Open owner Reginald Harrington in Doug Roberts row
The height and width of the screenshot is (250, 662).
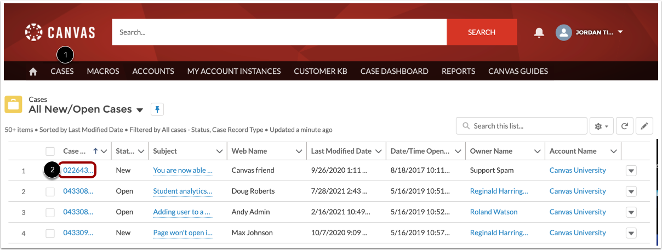click(499, 191)
